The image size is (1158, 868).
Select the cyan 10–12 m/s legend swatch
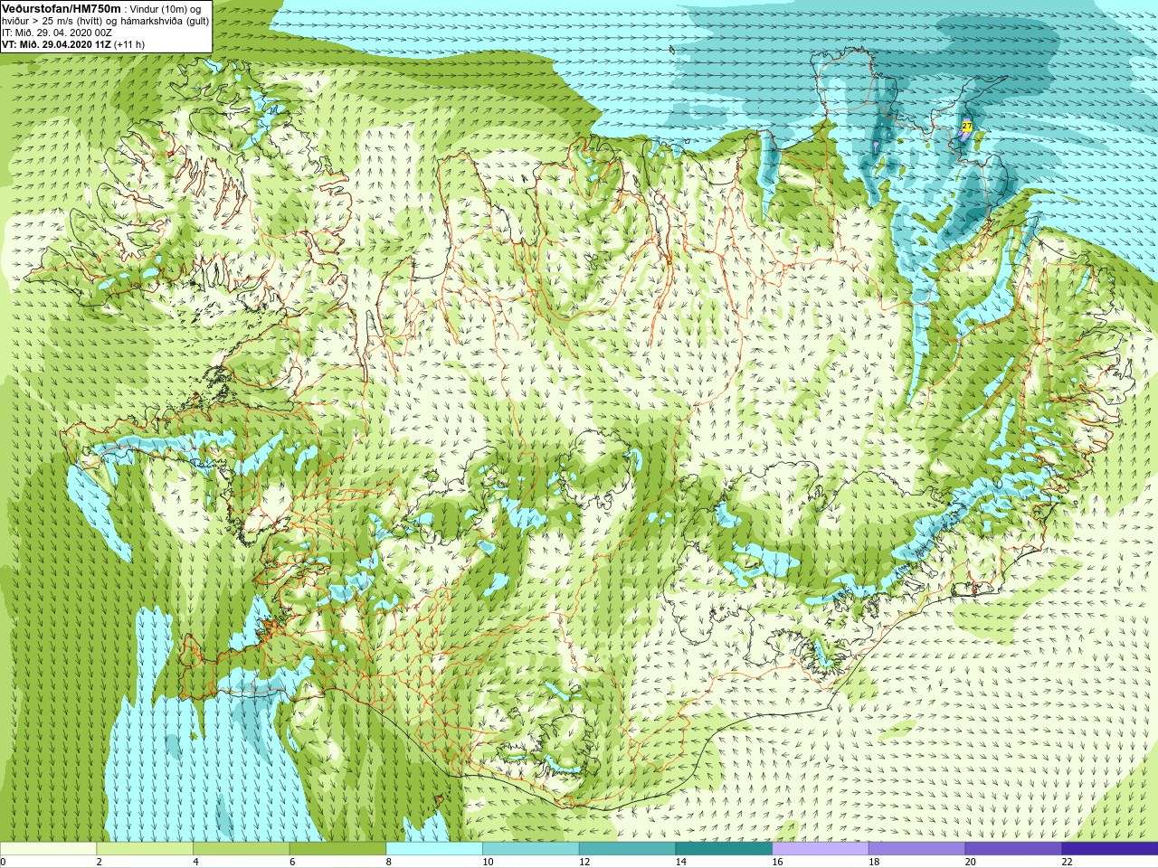[x=531, y=849]
